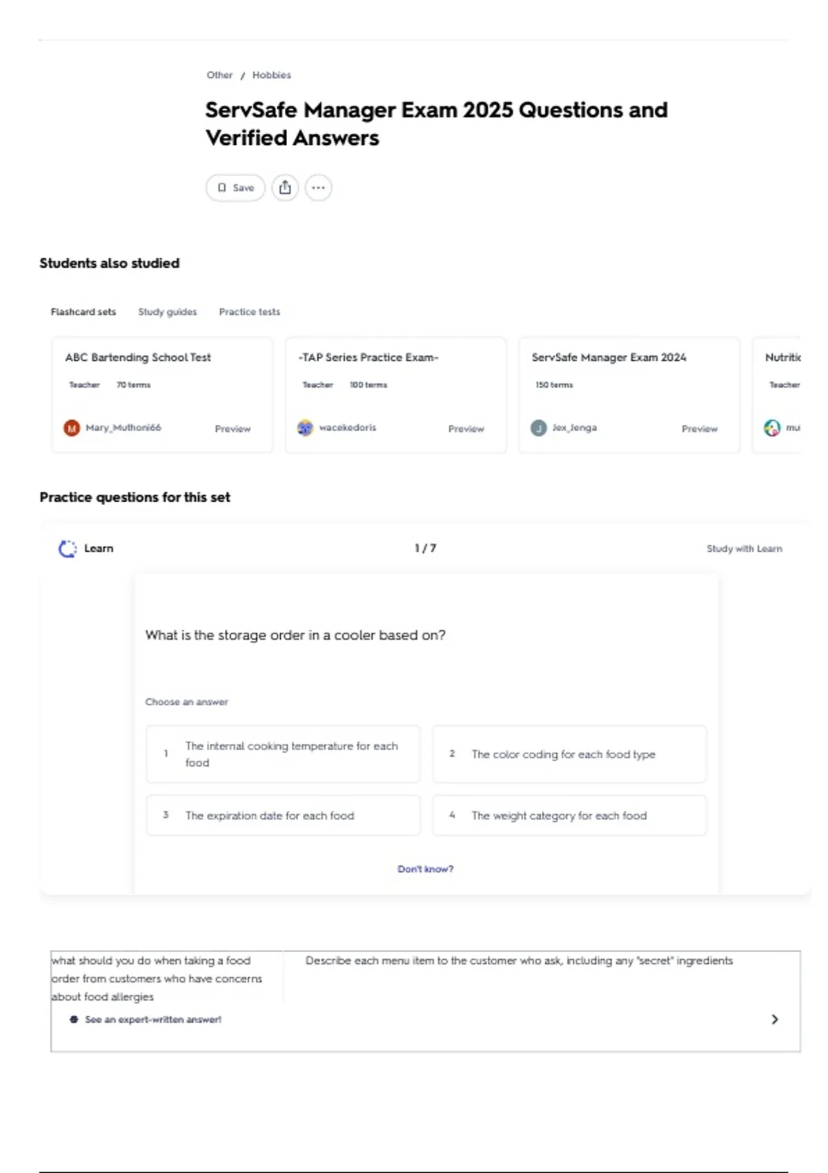Preview the ServSafe Manager Exam 2024 set
This screenshot has height=1173, width=828.
[700, 429]
